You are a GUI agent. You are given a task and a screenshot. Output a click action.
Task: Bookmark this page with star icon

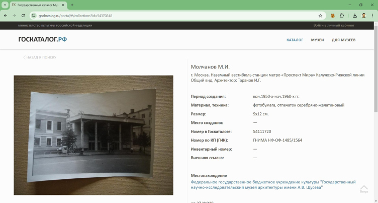pyautogui.click(x=320, y=16)
